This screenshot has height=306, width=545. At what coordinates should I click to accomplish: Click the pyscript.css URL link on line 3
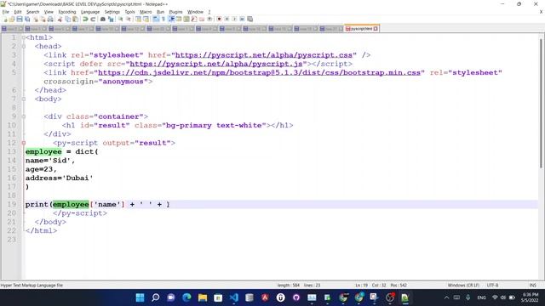pyautogui.click(x=264, y=55)
